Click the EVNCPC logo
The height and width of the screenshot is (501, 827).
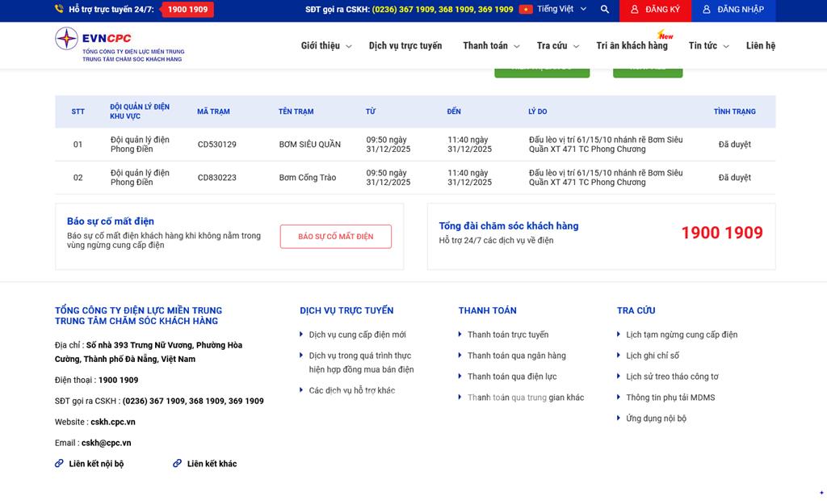[120, 44]
